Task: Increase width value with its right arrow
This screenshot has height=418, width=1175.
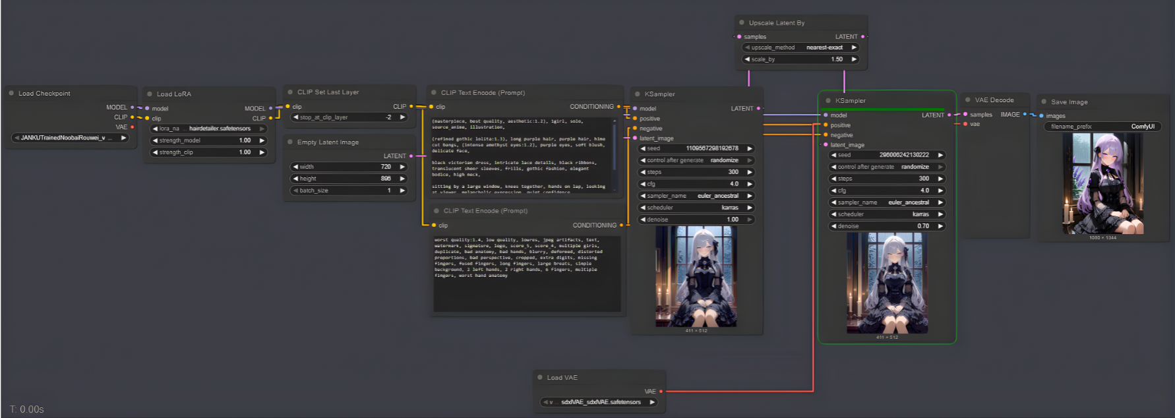Action: tap(402, 167)
